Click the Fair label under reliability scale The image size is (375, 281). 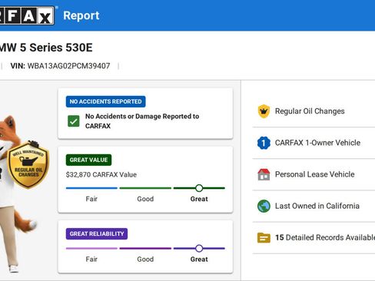pos(91,260)
